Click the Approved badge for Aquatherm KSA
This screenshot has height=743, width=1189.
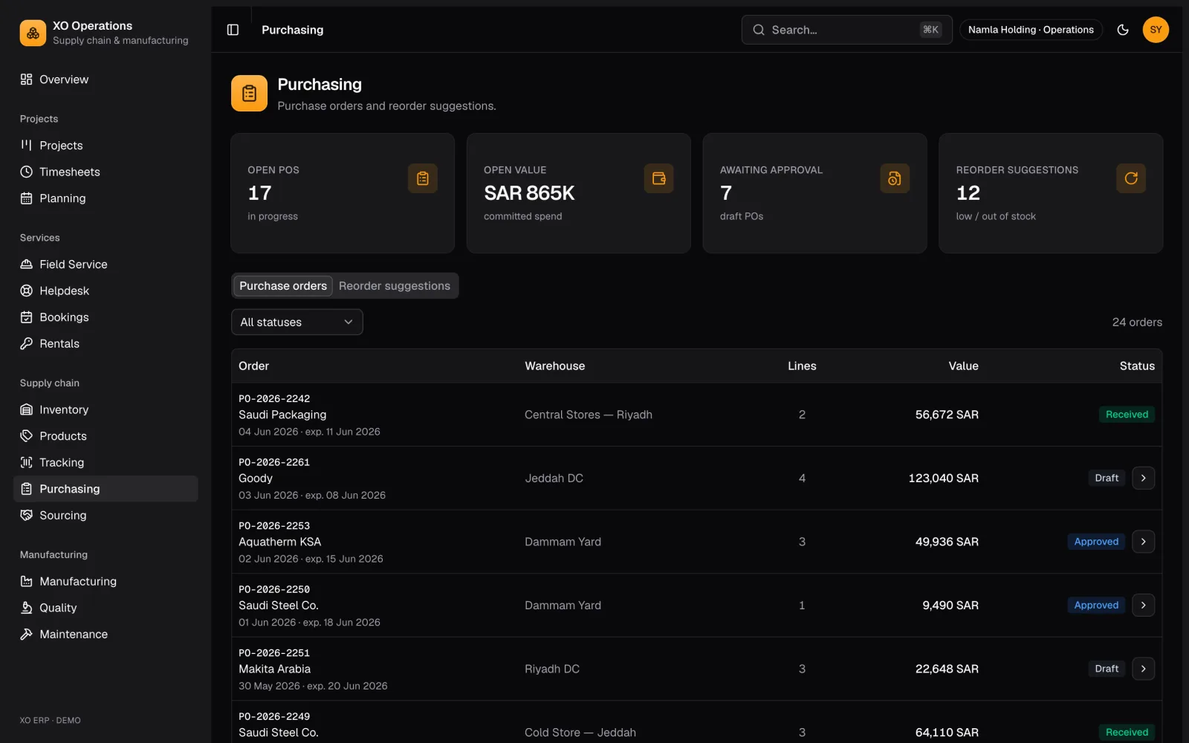[x=1096, y=542]
